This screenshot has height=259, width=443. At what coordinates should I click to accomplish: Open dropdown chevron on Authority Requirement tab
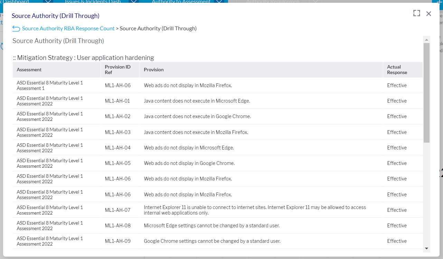[x=315, y=2]
